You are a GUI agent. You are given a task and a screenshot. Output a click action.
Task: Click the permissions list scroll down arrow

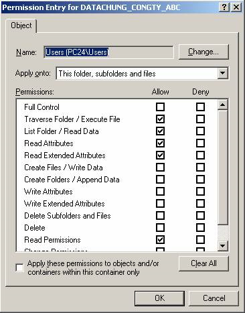(222, 246)
